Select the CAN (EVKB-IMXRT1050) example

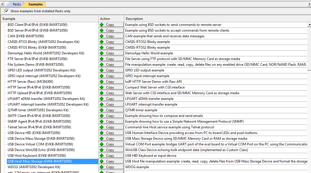click(26, 36)
